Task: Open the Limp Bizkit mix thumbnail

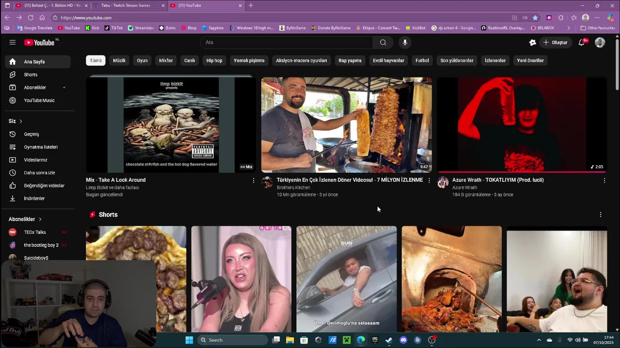Action: click(x=171, y=125)
